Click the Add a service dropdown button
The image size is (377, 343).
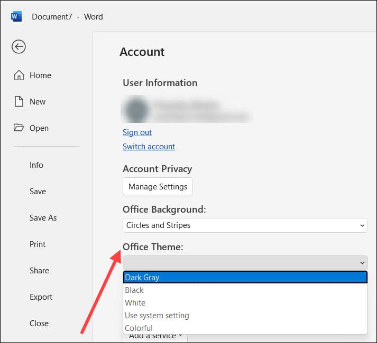pos(155,337)
